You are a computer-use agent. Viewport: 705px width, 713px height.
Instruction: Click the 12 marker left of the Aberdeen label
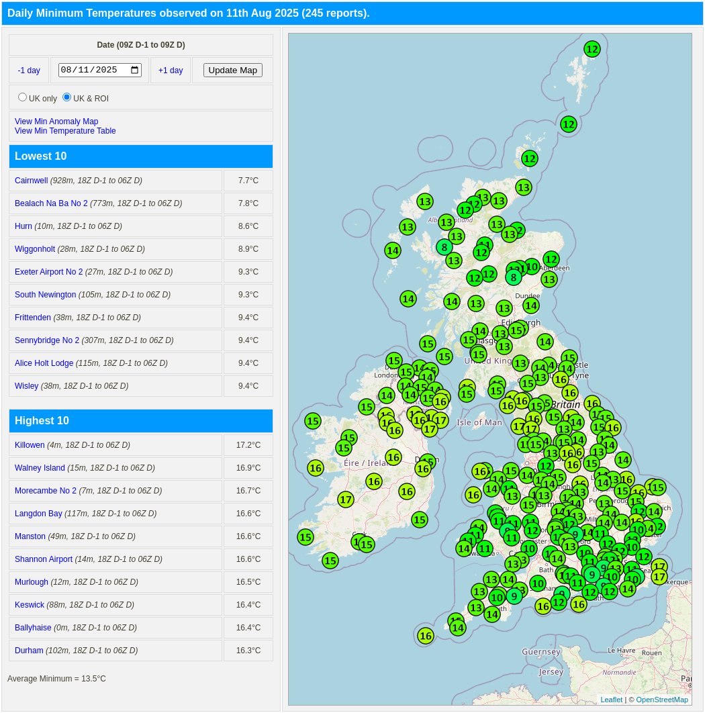pyautogui.click(x=551, y=260)
